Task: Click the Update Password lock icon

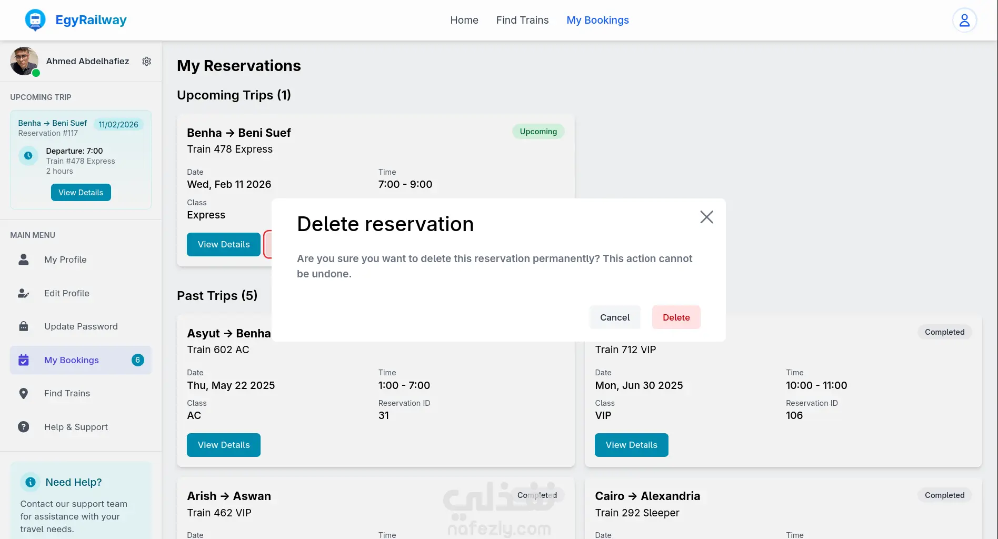Action: tap(24, 326)
